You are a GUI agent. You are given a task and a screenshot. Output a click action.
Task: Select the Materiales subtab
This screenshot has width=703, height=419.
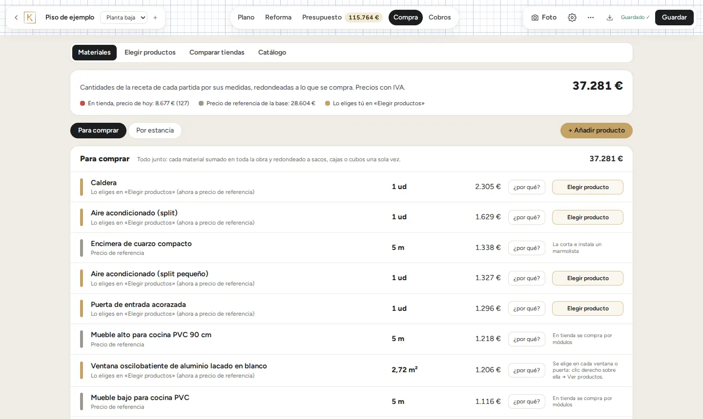click(94, 53)
